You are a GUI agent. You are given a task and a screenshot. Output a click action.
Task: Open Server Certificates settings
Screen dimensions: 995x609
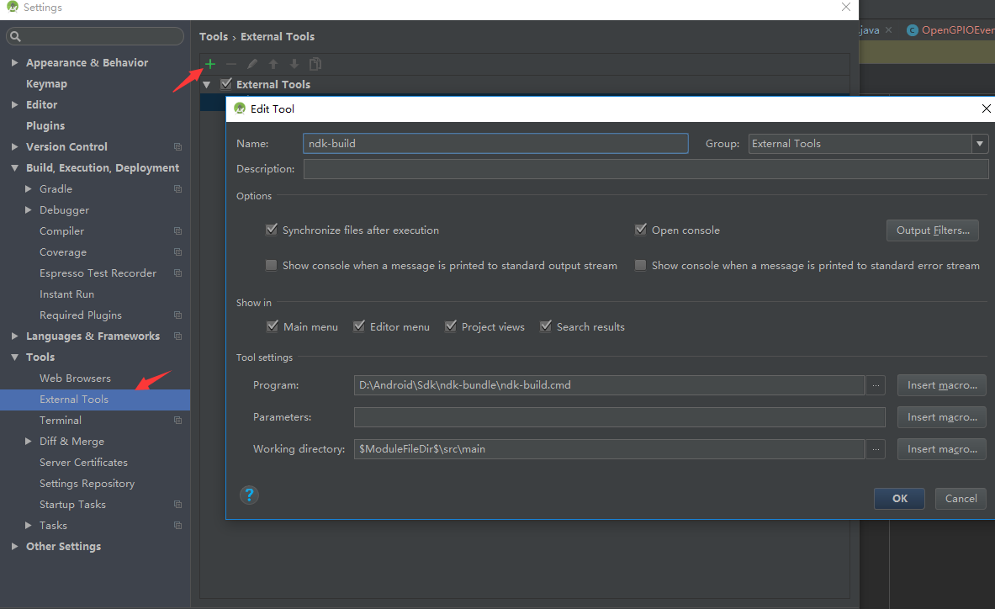(83, 463)
